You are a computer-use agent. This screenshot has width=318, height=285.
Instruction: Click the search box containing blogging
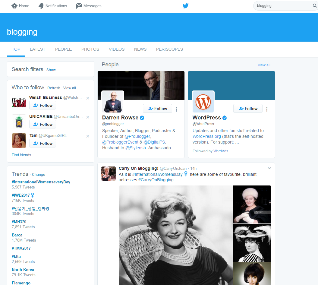282,6
